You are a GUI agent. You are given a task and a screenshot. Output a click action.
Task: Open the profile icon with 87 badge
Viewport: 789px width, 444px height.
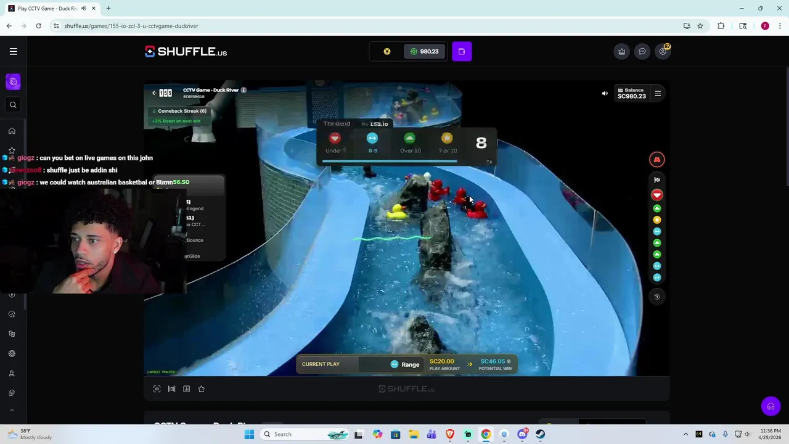(x=663, y=51)
